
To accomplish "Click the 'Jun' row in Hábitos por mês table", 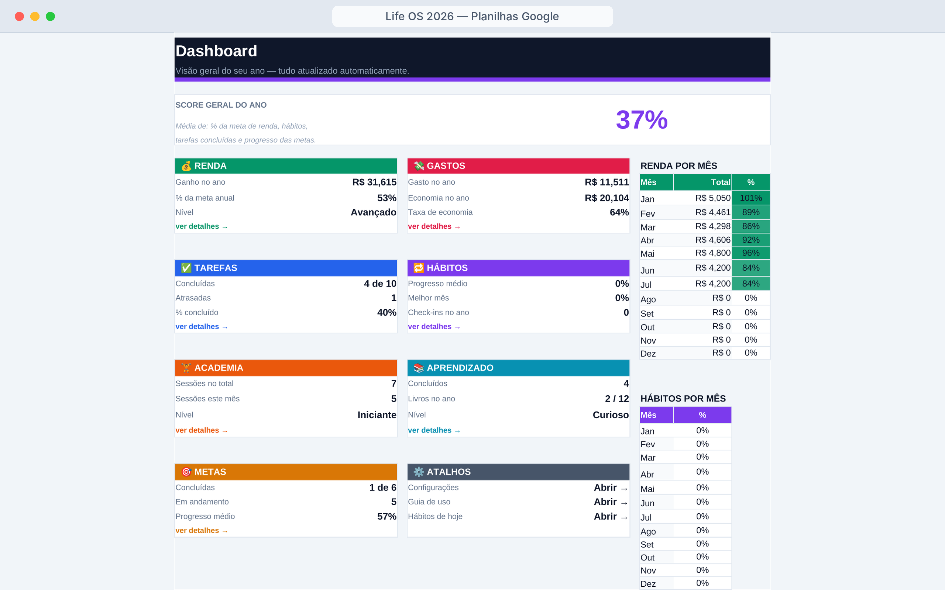I will point(685,503).
